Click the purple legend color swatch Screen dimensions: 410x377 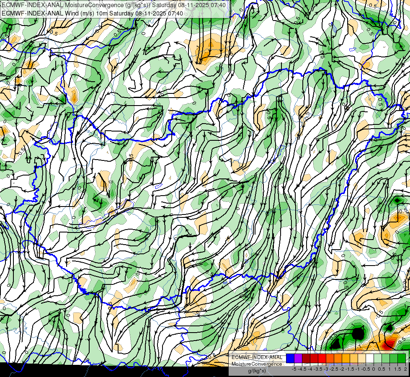pos(298,359)
